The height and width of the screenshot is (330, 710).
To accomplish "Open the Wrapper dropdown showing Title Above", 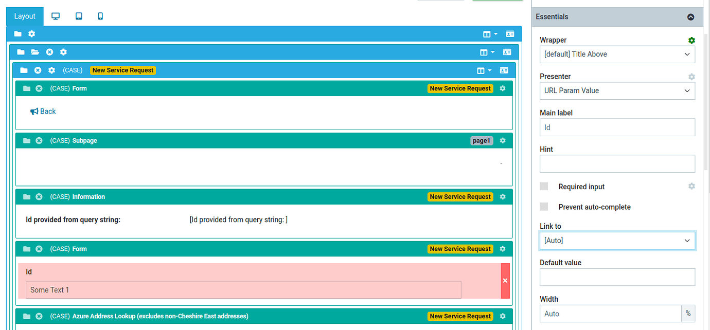I will click(617, 54).
